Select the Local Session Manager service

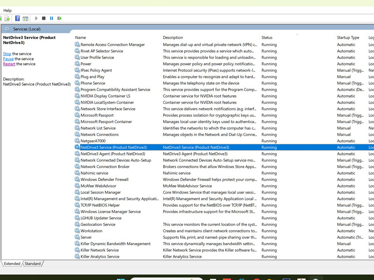pyautogui.click(x=101, y=192)
